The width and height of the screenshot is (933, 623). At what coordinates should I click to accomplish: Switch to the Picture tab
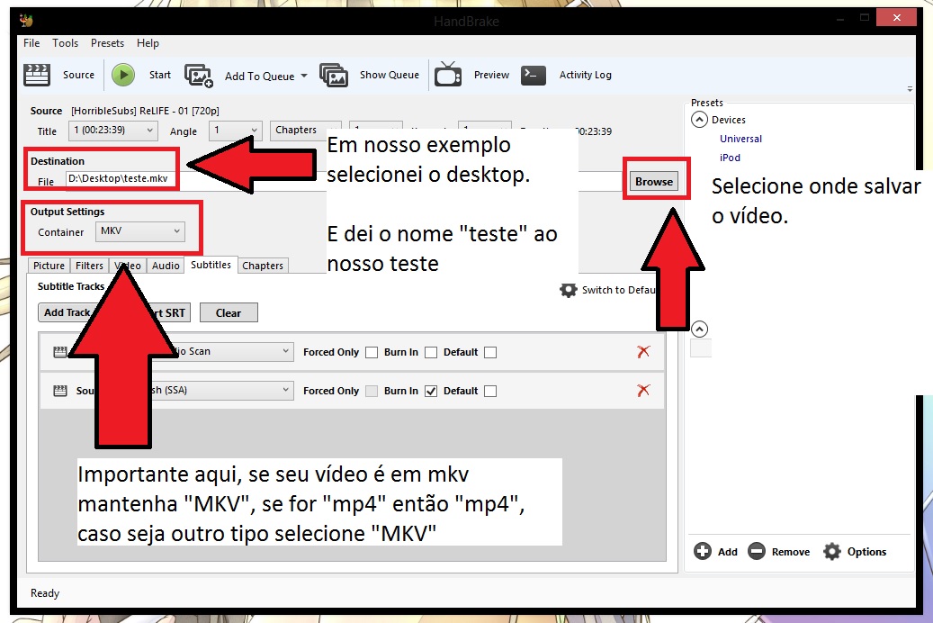(x=49, y=266)
